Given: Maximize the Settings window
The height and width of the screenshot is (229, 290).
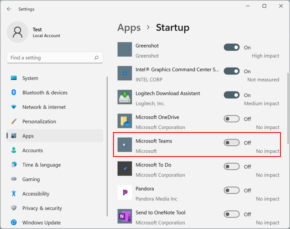Looking at the screenshot, I should click(264, 6).
